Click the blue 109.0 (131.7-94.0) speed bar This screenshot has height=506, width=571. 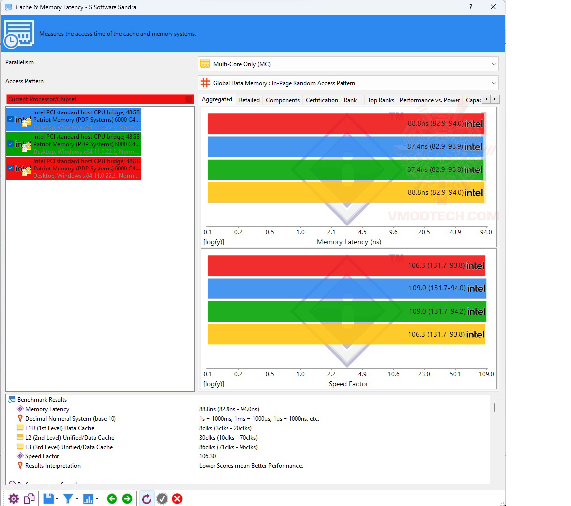coord(346,288)
